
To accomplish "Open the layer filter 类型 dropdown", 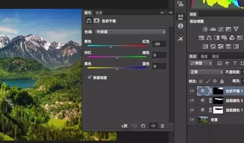I will pos(201,63).
